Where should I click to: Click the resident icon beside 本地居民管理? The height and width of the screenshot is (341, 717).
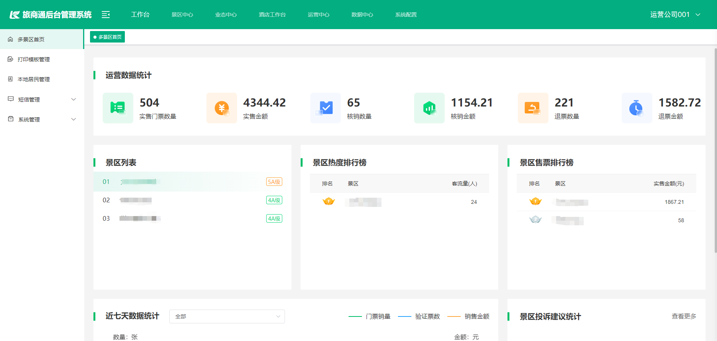click(10, 79)
